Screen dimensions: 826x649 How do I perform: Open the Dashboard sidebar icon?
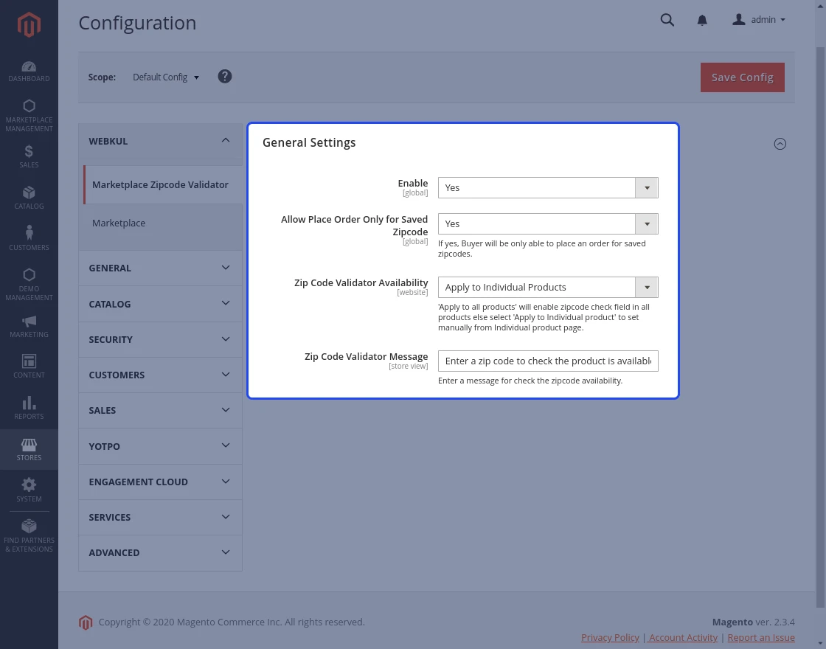point(29,72)
